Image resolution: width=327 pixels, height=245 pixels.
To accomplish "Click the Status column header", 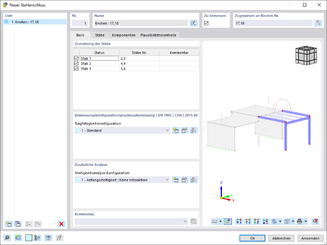I will click(x=99, y=53).
